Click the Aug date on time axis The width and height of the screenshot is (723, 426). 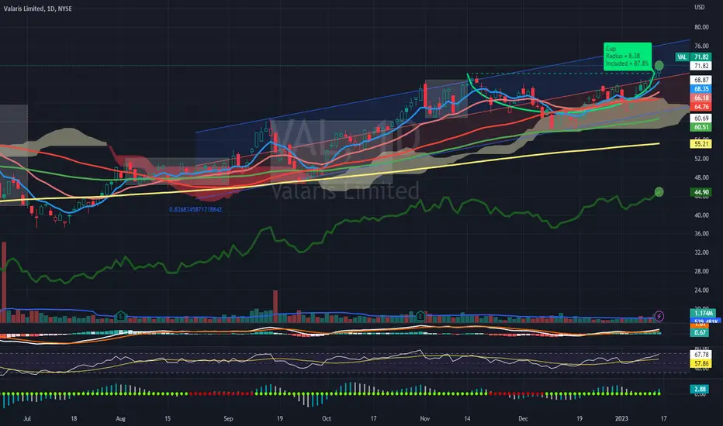click(120, 418)
